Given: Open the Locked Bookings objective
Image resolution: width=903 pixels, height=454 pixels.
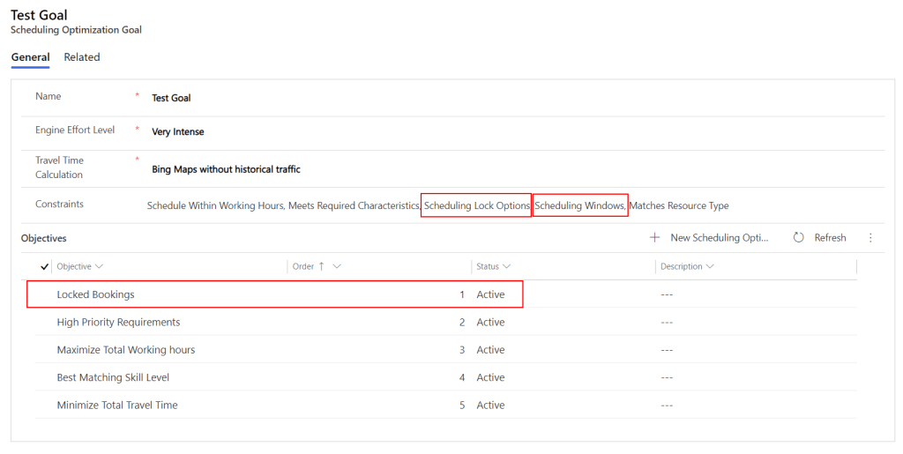Looking at the screenshot, I should [x=95, y=294].
